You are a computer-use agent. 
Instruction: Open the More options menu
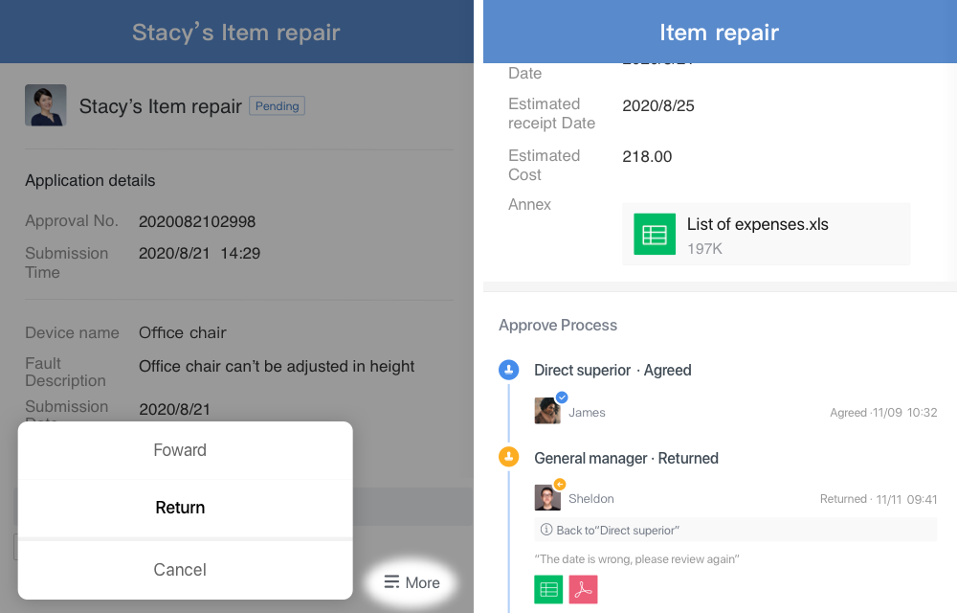412,582
